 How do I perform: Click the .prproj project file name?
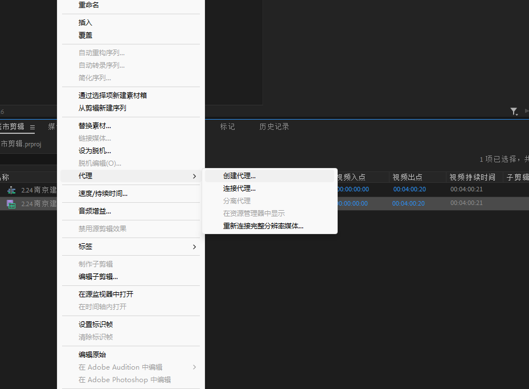(20, 144)
